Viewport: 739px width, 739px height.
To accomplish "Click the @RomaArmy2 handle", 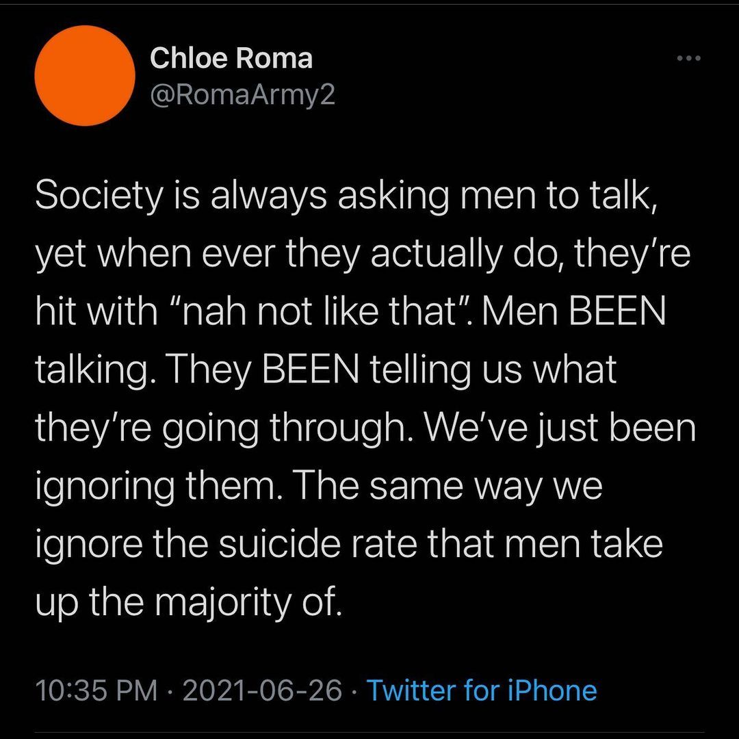I will [x=242, y=95].
